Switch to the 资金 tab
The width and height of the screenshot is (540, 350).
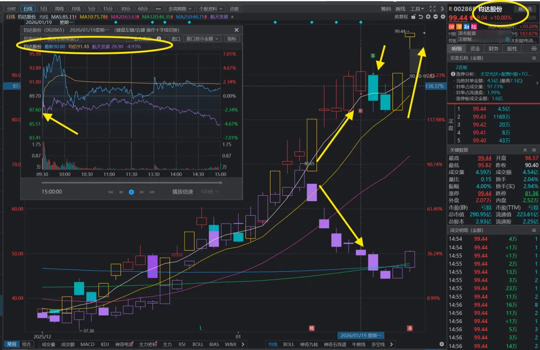[x=475, y=48]
